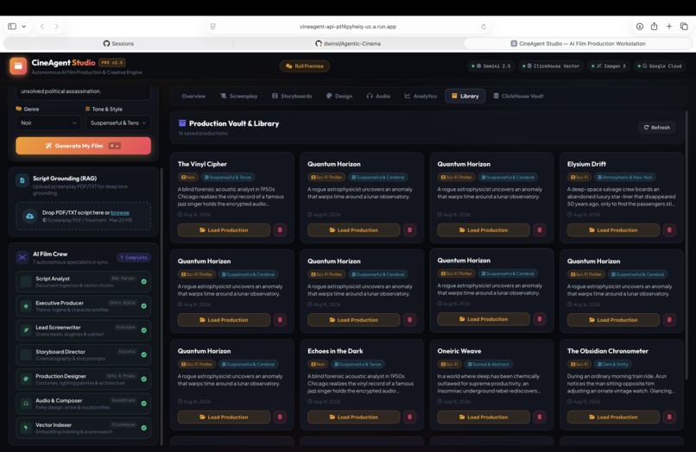This screenshot has height=452, width=696.
Task: Click the browse link for script upload
Action: coord(120,212)
